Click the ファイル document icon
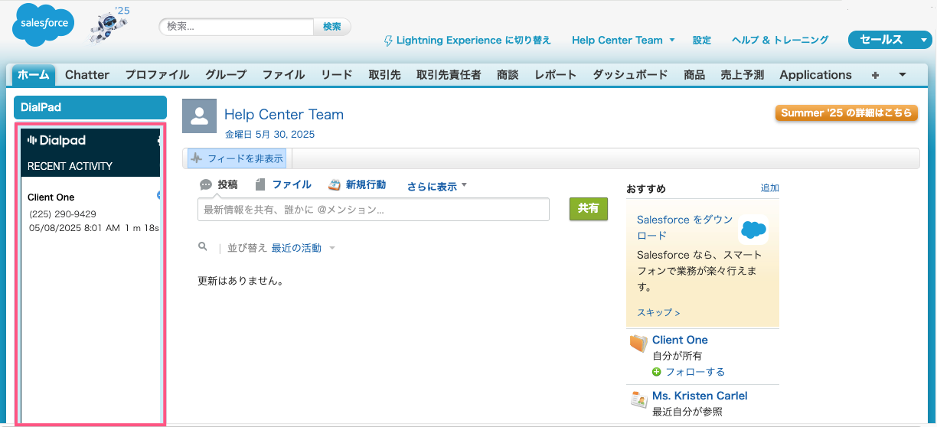Viewport: 937px width, 427px height. 260,184
